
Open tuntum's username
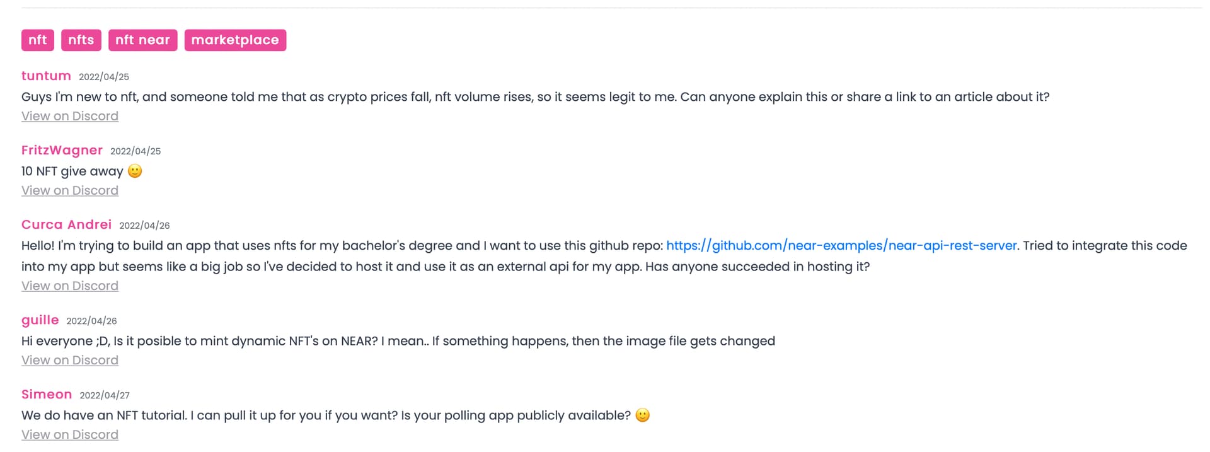point(46,76)
